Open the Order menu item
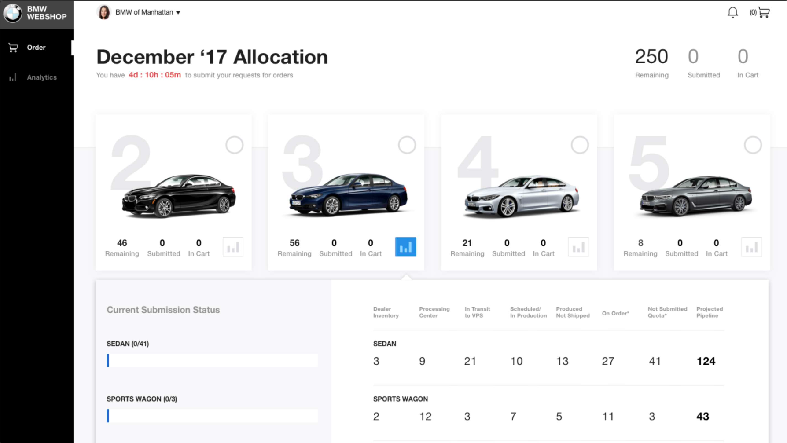This screenshot has width=787, height=443. click(x=36, y=48)
